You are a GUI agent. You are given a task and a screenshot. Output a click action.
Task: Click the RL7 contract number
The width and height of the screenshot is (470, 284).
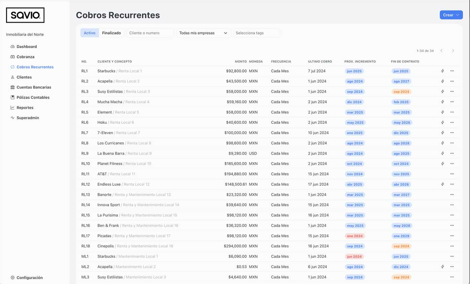[x=85, y=133]
